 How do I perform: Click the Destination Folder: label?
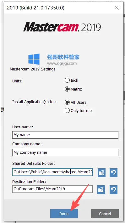click(29, 181)
